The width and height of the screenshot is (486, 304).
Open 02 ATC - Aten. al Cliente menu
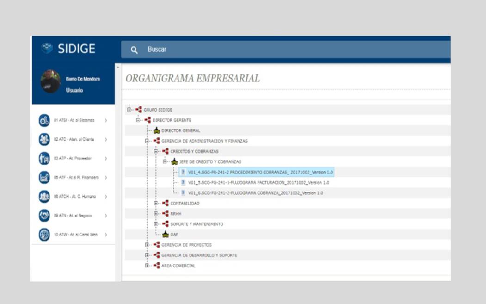click(x=74, y=139)
